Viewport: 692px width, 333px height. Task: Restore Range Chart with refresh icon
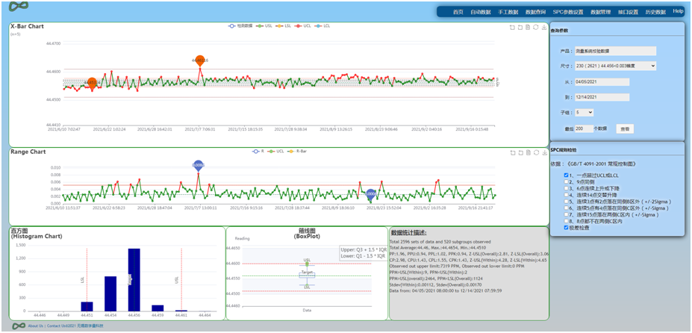536,153
